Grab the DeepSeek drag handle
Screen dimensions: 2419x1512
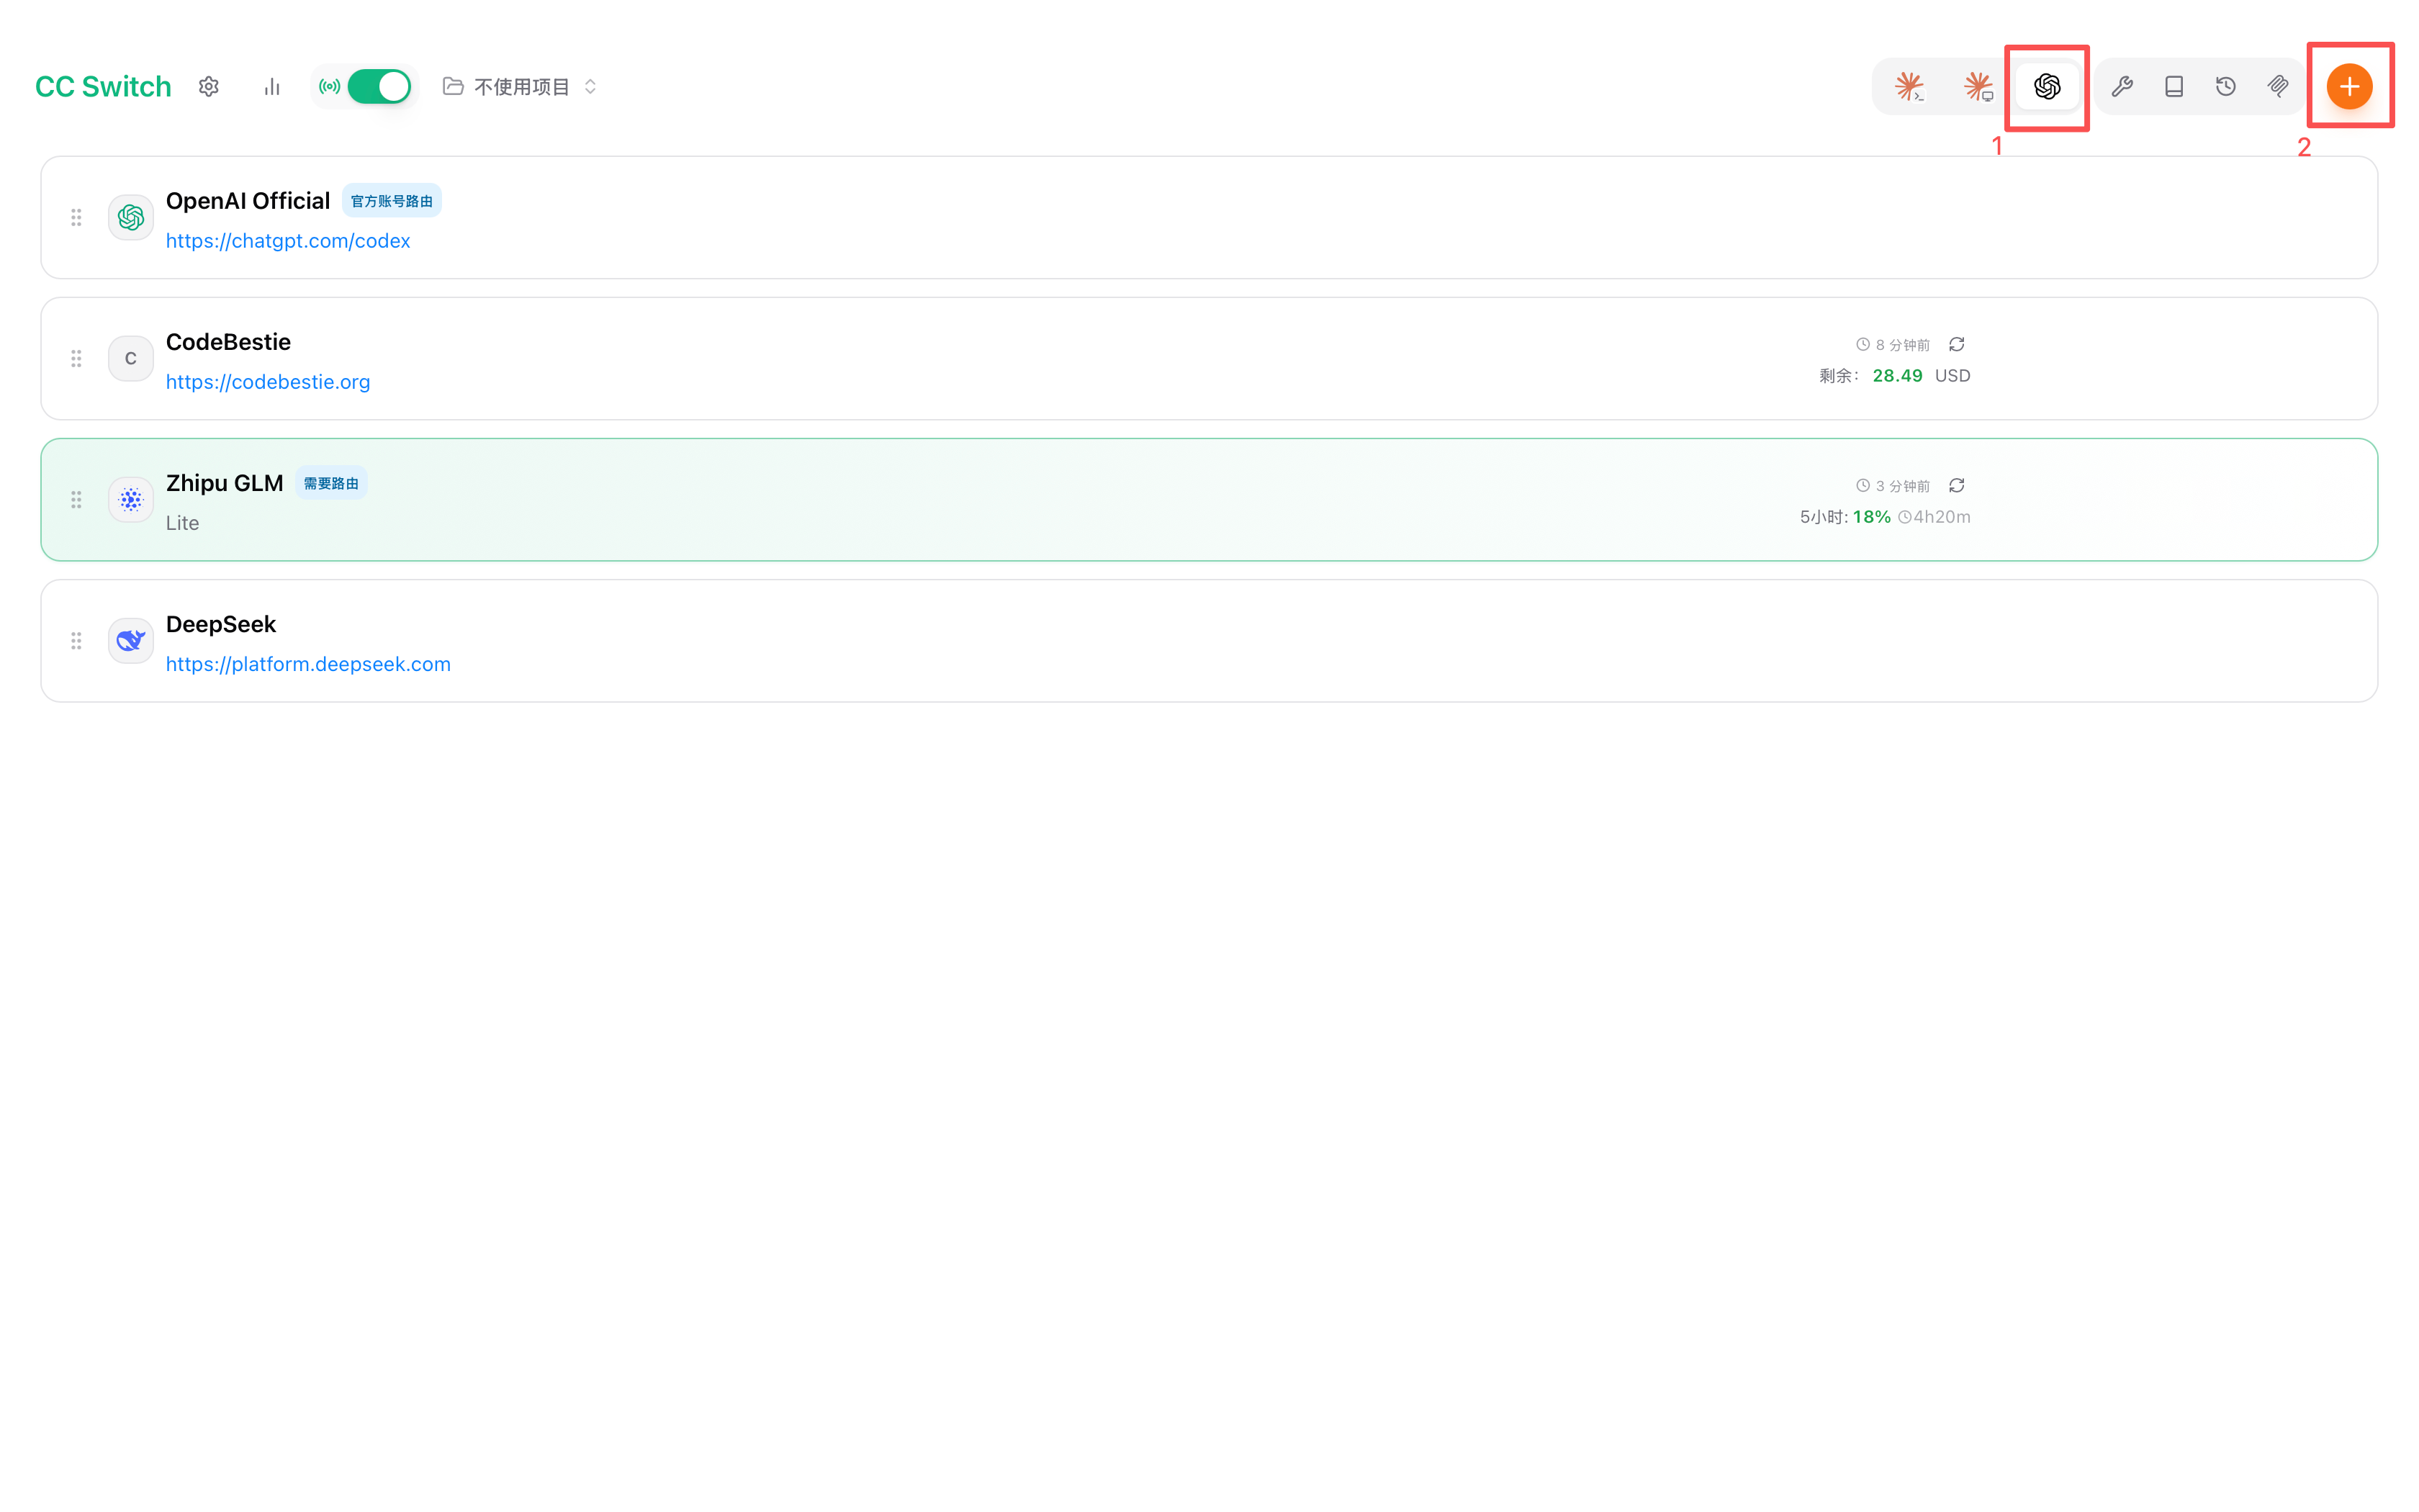[76, 640]
